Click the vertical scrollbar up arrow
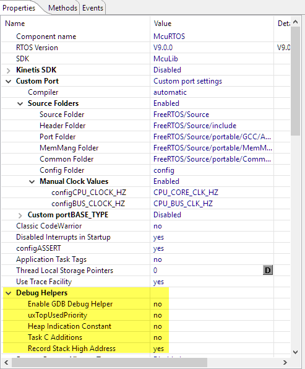This screenshot has width=305, height=369. 295,22
